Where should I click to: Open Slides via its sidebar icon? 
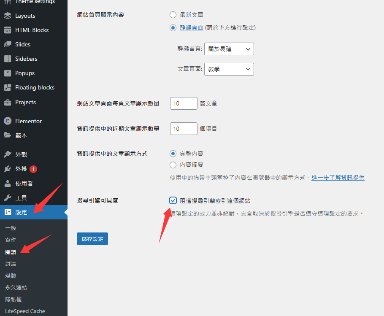[x=8, y=44]
